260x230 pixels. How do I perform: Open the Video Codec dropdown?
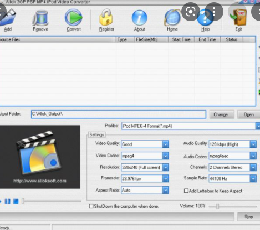point(166,156)
